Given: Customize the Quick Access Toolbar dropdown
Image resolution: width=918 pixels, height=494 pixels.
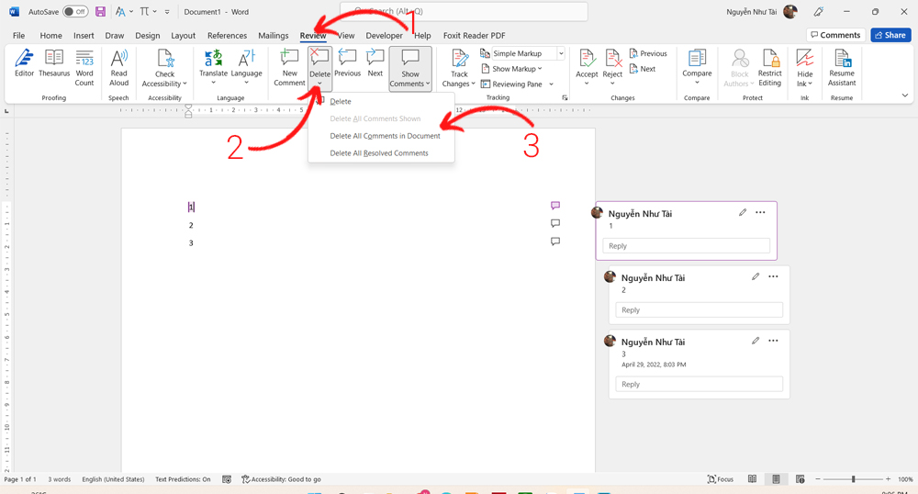Looking at the screenshot, I should click(x=167, y=12).
